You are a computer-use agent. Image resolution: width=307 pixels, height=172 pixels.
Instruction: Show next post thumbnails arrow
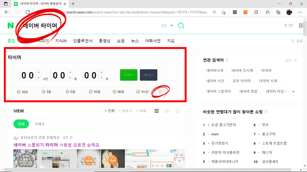pyautogui.click(x=179, y=161)
